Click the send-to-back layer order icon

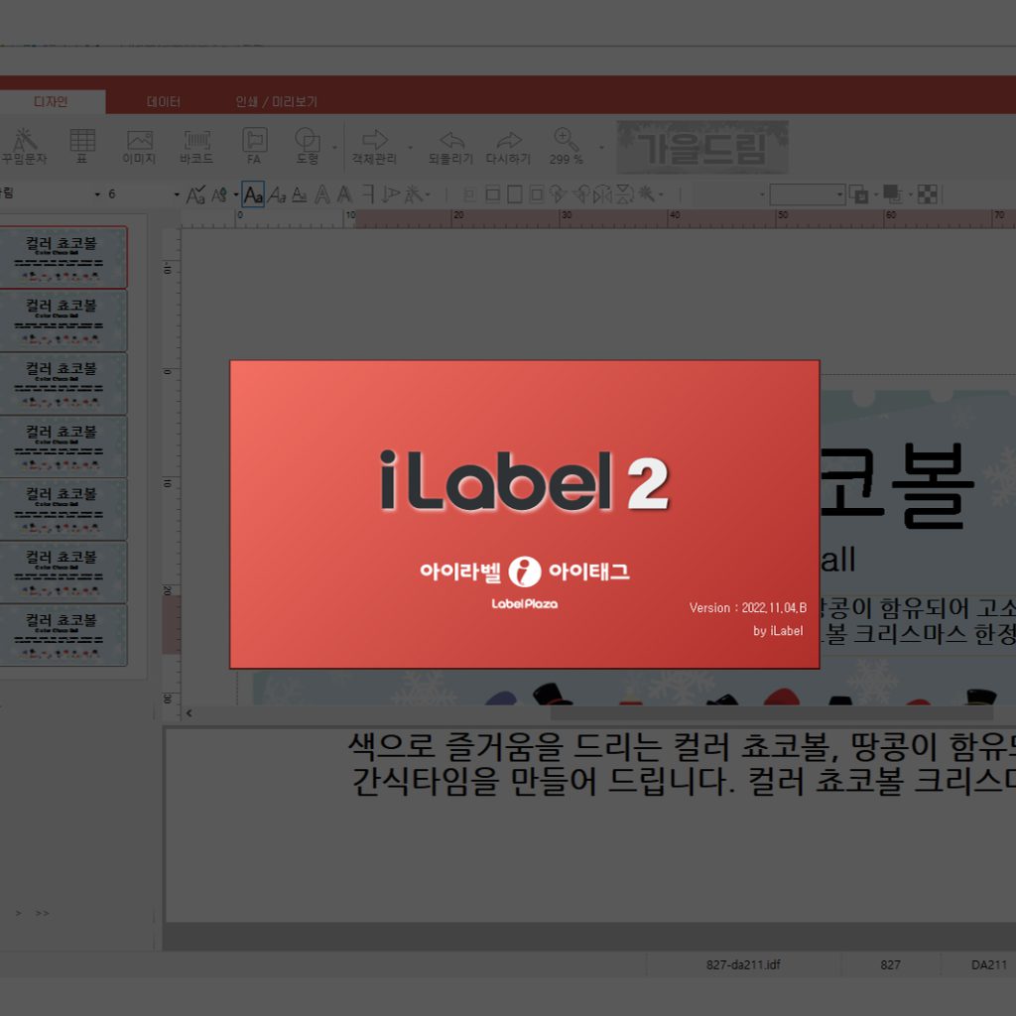[x=893, y=194]
